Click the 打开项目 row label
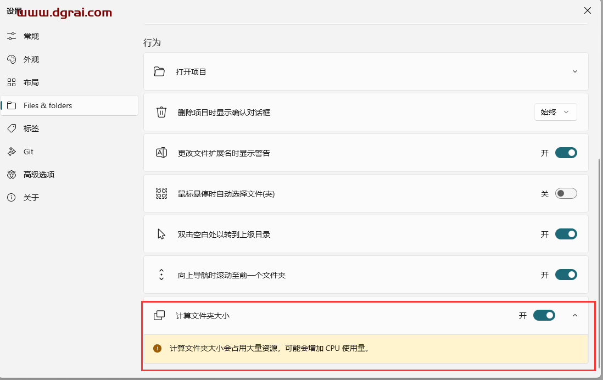 pos(191,72)
